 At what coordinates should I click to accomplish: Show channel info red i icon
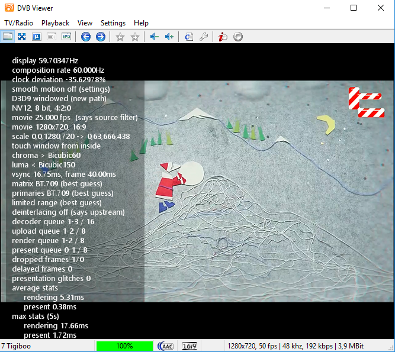[223, 37]
